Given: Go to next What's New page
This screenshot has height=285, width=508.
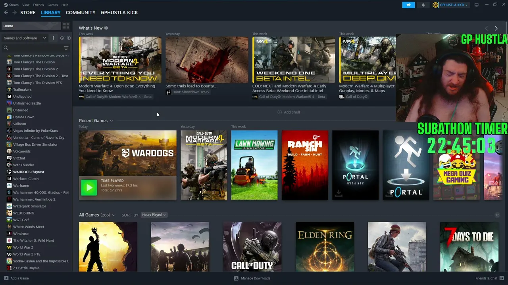Looking at the screenshot, I should [496, 28].
